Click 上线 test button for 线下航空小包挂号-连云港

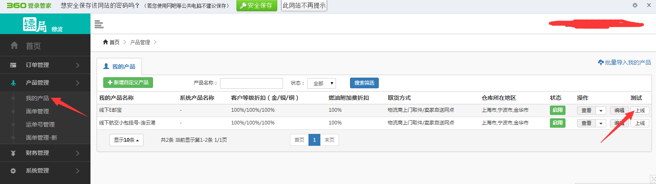[x=640, y=123]
